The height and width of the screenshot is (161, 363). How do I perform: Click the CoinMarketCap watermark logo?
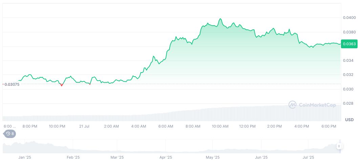pyautogui.click(x=312, y=105)
